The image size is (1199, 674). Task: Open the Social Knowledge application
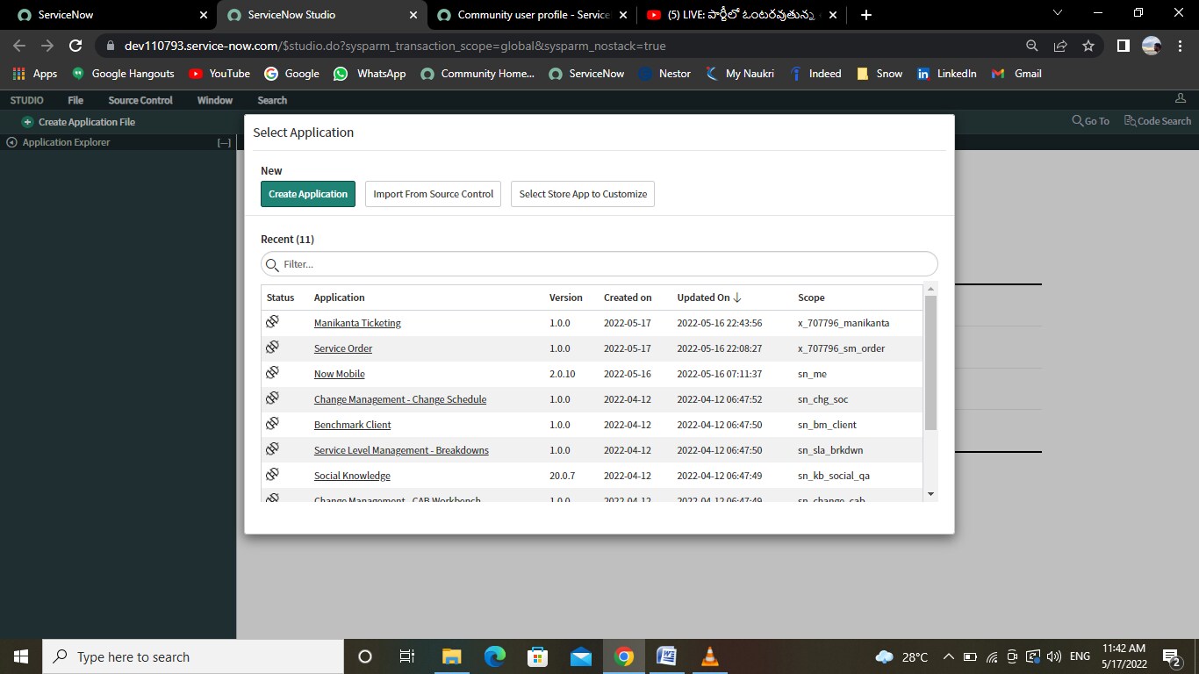(x=352, y=476)
